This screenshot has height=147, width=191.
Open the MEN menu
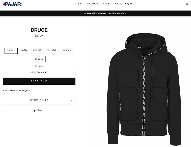(x=78, y=4)
